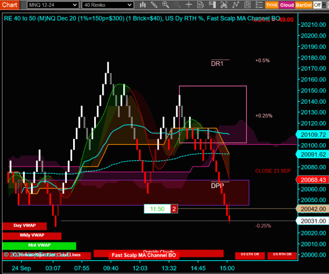Viewport: 329px width, 274px height.
Task: Open the strategy clipboard icon
Action: [247, 5]
